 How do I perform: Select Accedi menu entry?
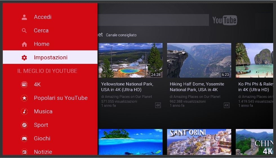pos(50,17)
